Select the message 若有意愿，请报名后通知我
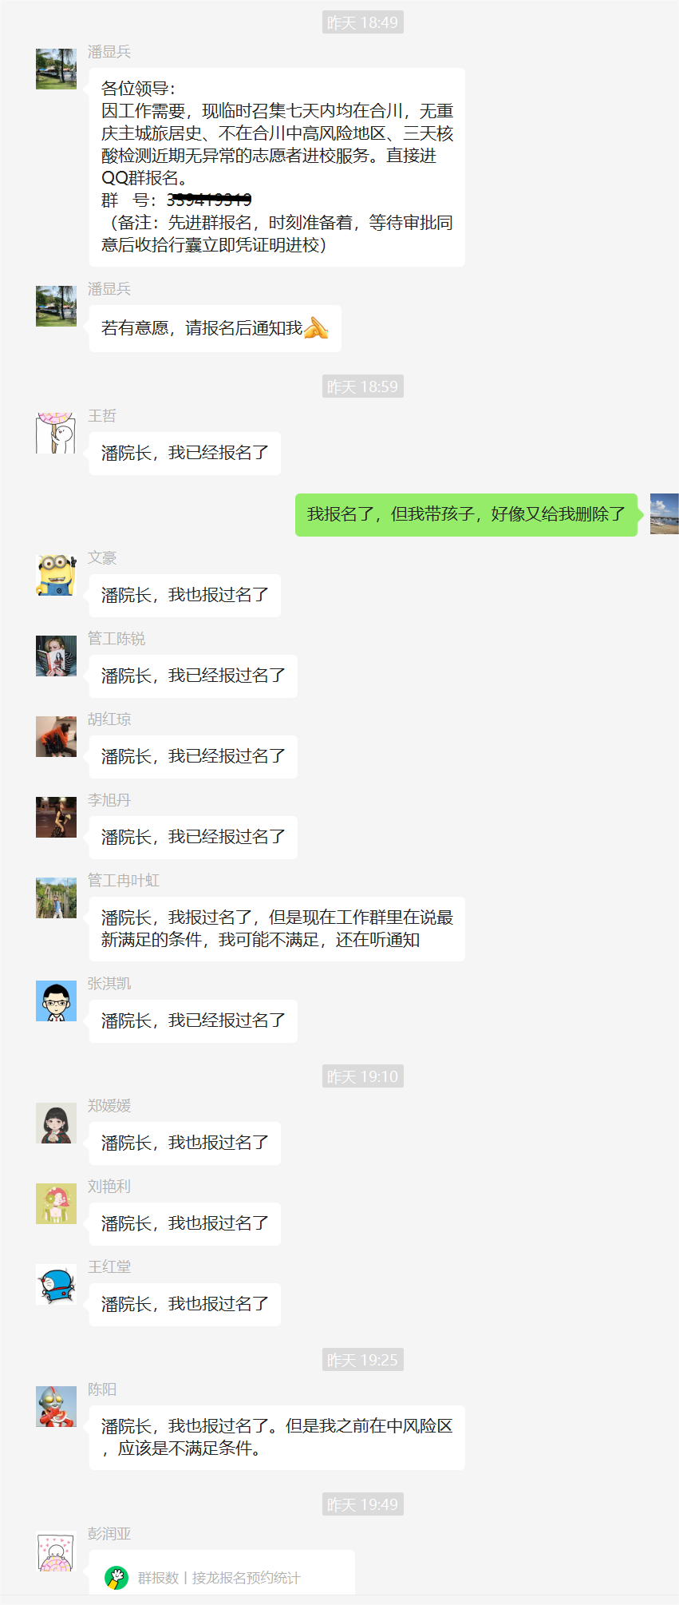The image size is (679, 1605). [215, 328]
